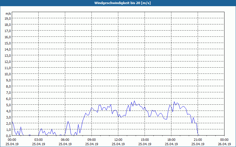Click the 11,0 y-axis label

coord(8,68)
